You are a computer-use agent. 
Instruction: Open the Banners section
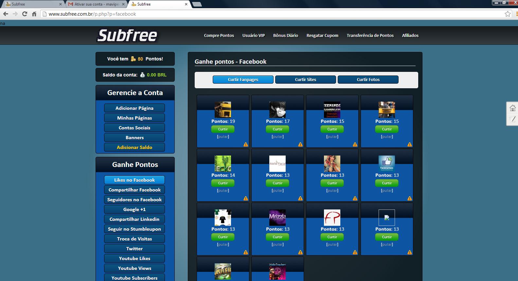click(x=134, y=138)
